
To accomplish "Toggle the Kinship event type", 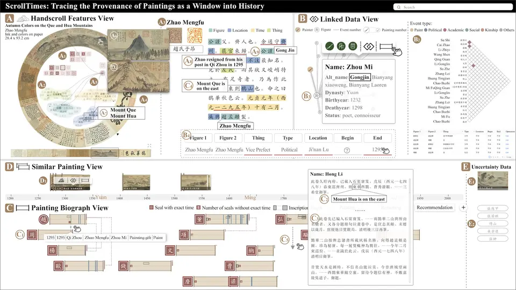I will (x=489, y=30).
